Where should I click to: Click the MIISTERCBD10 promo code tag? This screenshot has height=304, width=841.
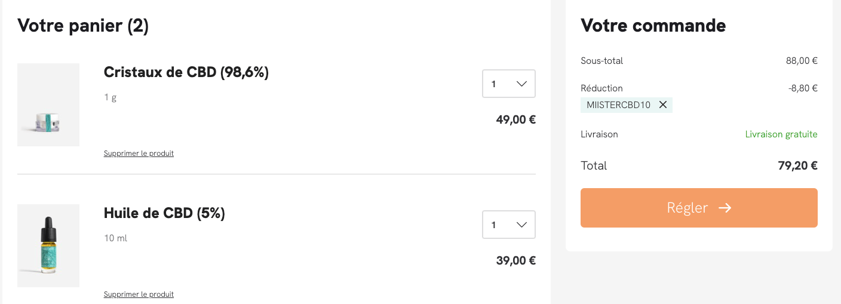tap(627, 105)
